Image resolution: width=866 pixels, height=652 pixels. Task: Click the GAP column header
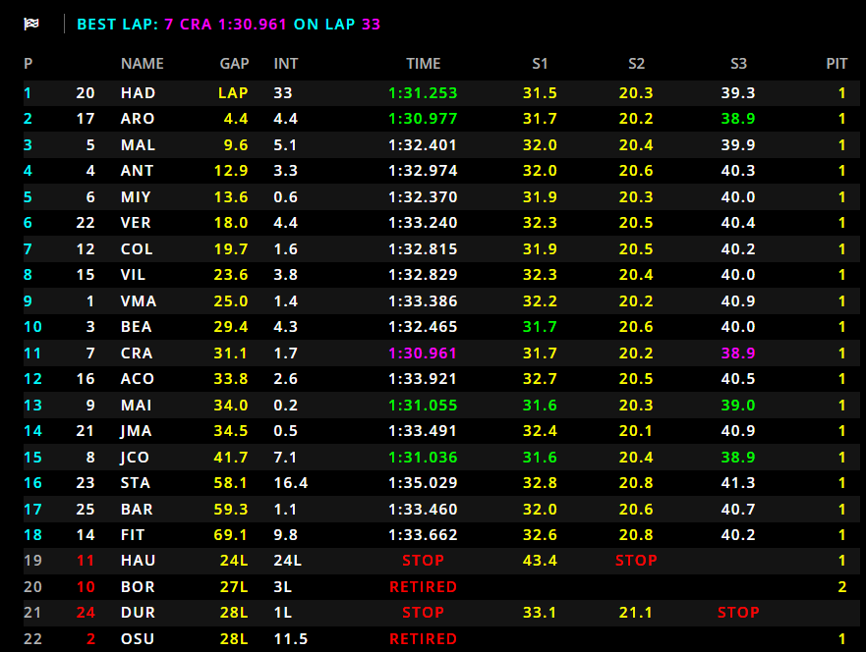click(234, 64)
